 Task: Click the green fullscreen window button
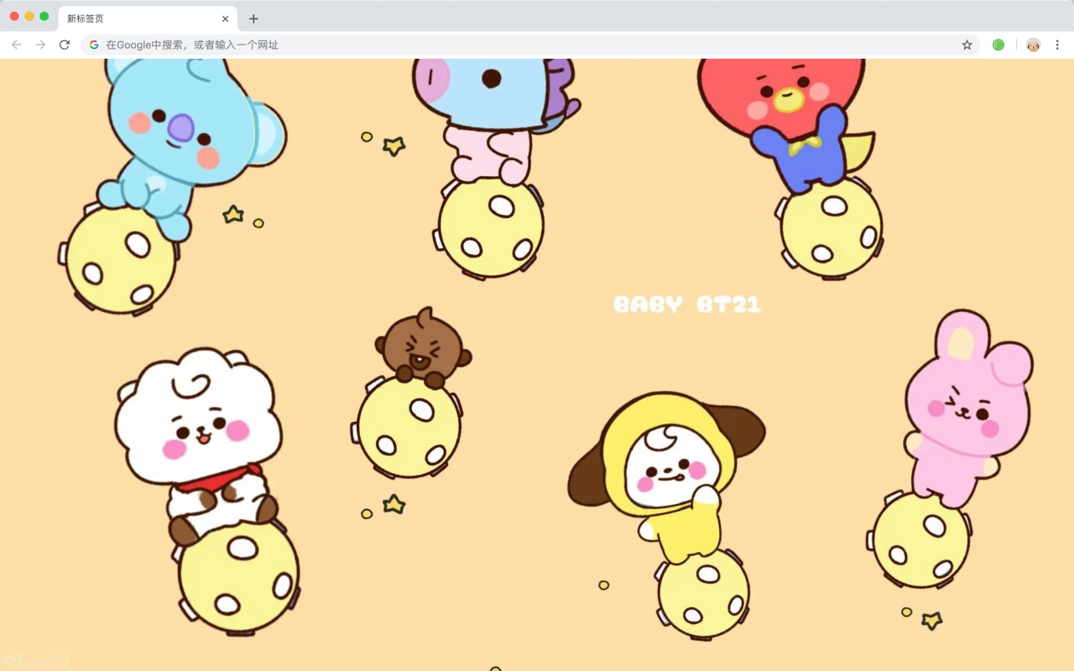(x=44, y=16)
